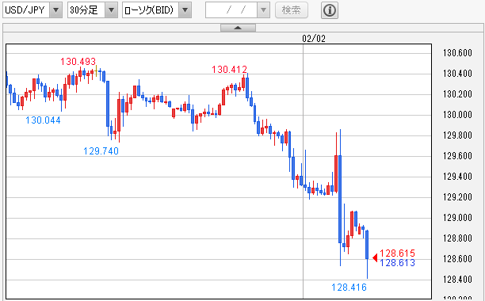Select the 130.493 high price label
The image size is (485, 301).
(78, 62)
